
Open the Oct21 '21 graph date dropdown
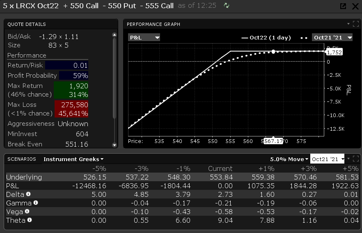click(x=332, y=37)
